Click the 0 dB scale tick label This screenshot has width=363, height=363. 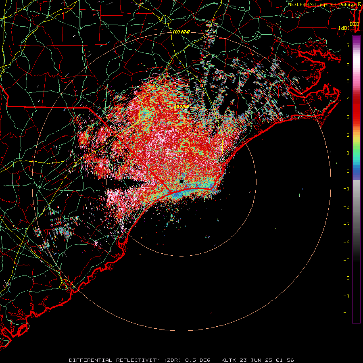click(x=348, y=171)
